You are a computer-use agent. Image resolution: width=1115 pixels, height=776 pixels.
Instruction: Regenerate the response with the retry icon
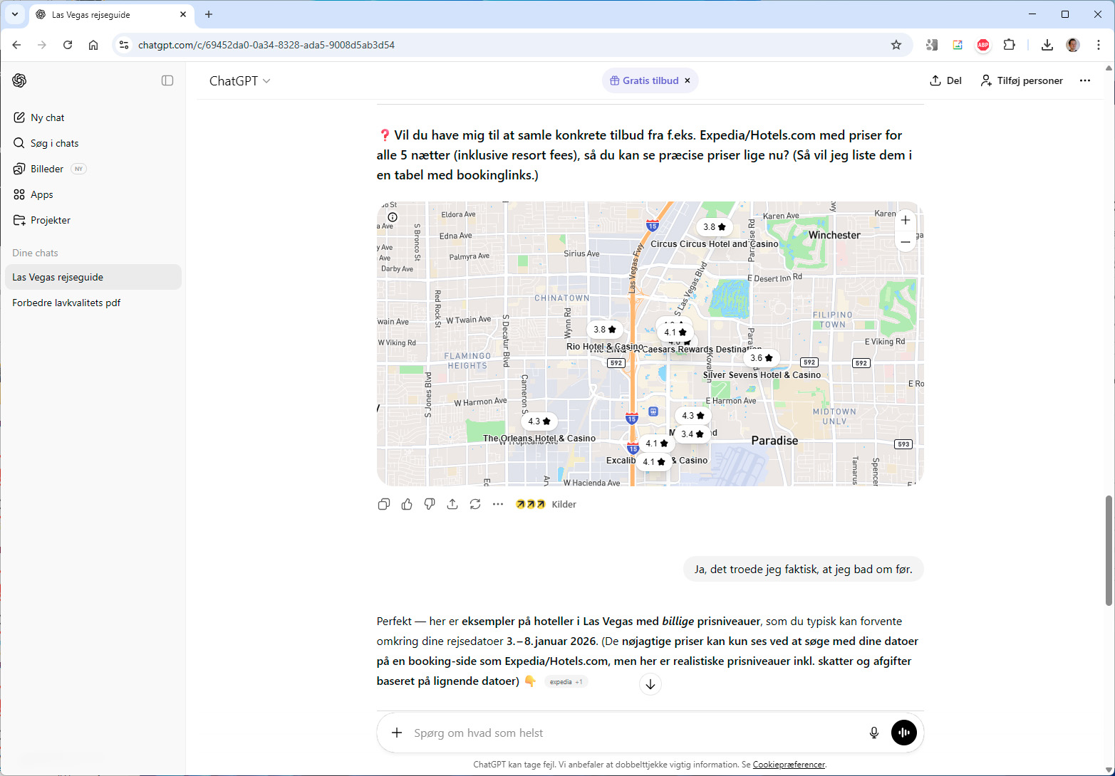[475, 504]
